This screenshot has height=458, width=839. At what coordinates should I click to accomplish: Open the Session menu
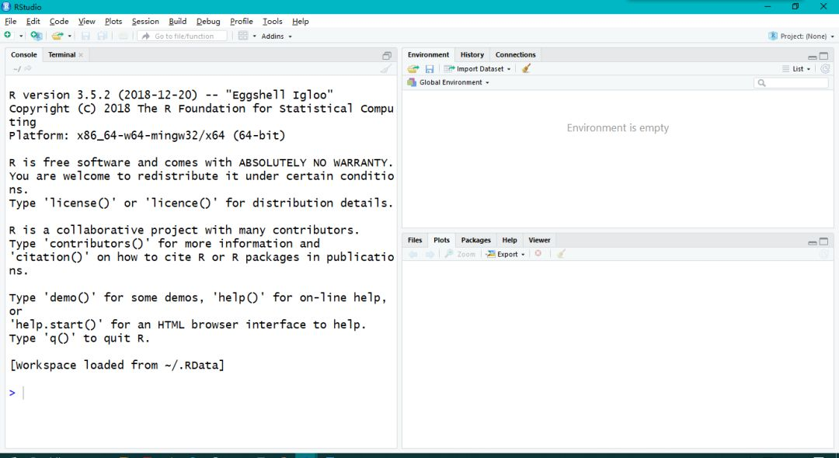145,22
